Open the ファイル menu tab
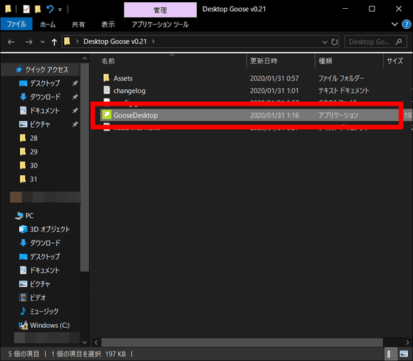Viewport: 413px width, 361px height. [x=16, y=24]
